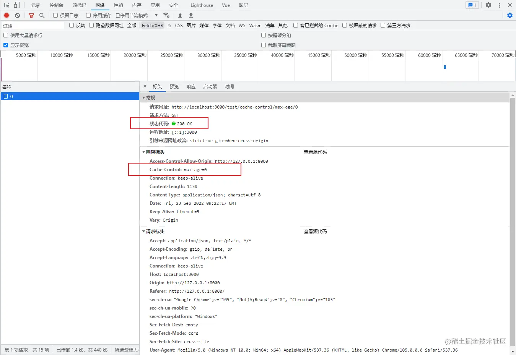
Task: Open DevTools settings gear icon
Action: 488,5
